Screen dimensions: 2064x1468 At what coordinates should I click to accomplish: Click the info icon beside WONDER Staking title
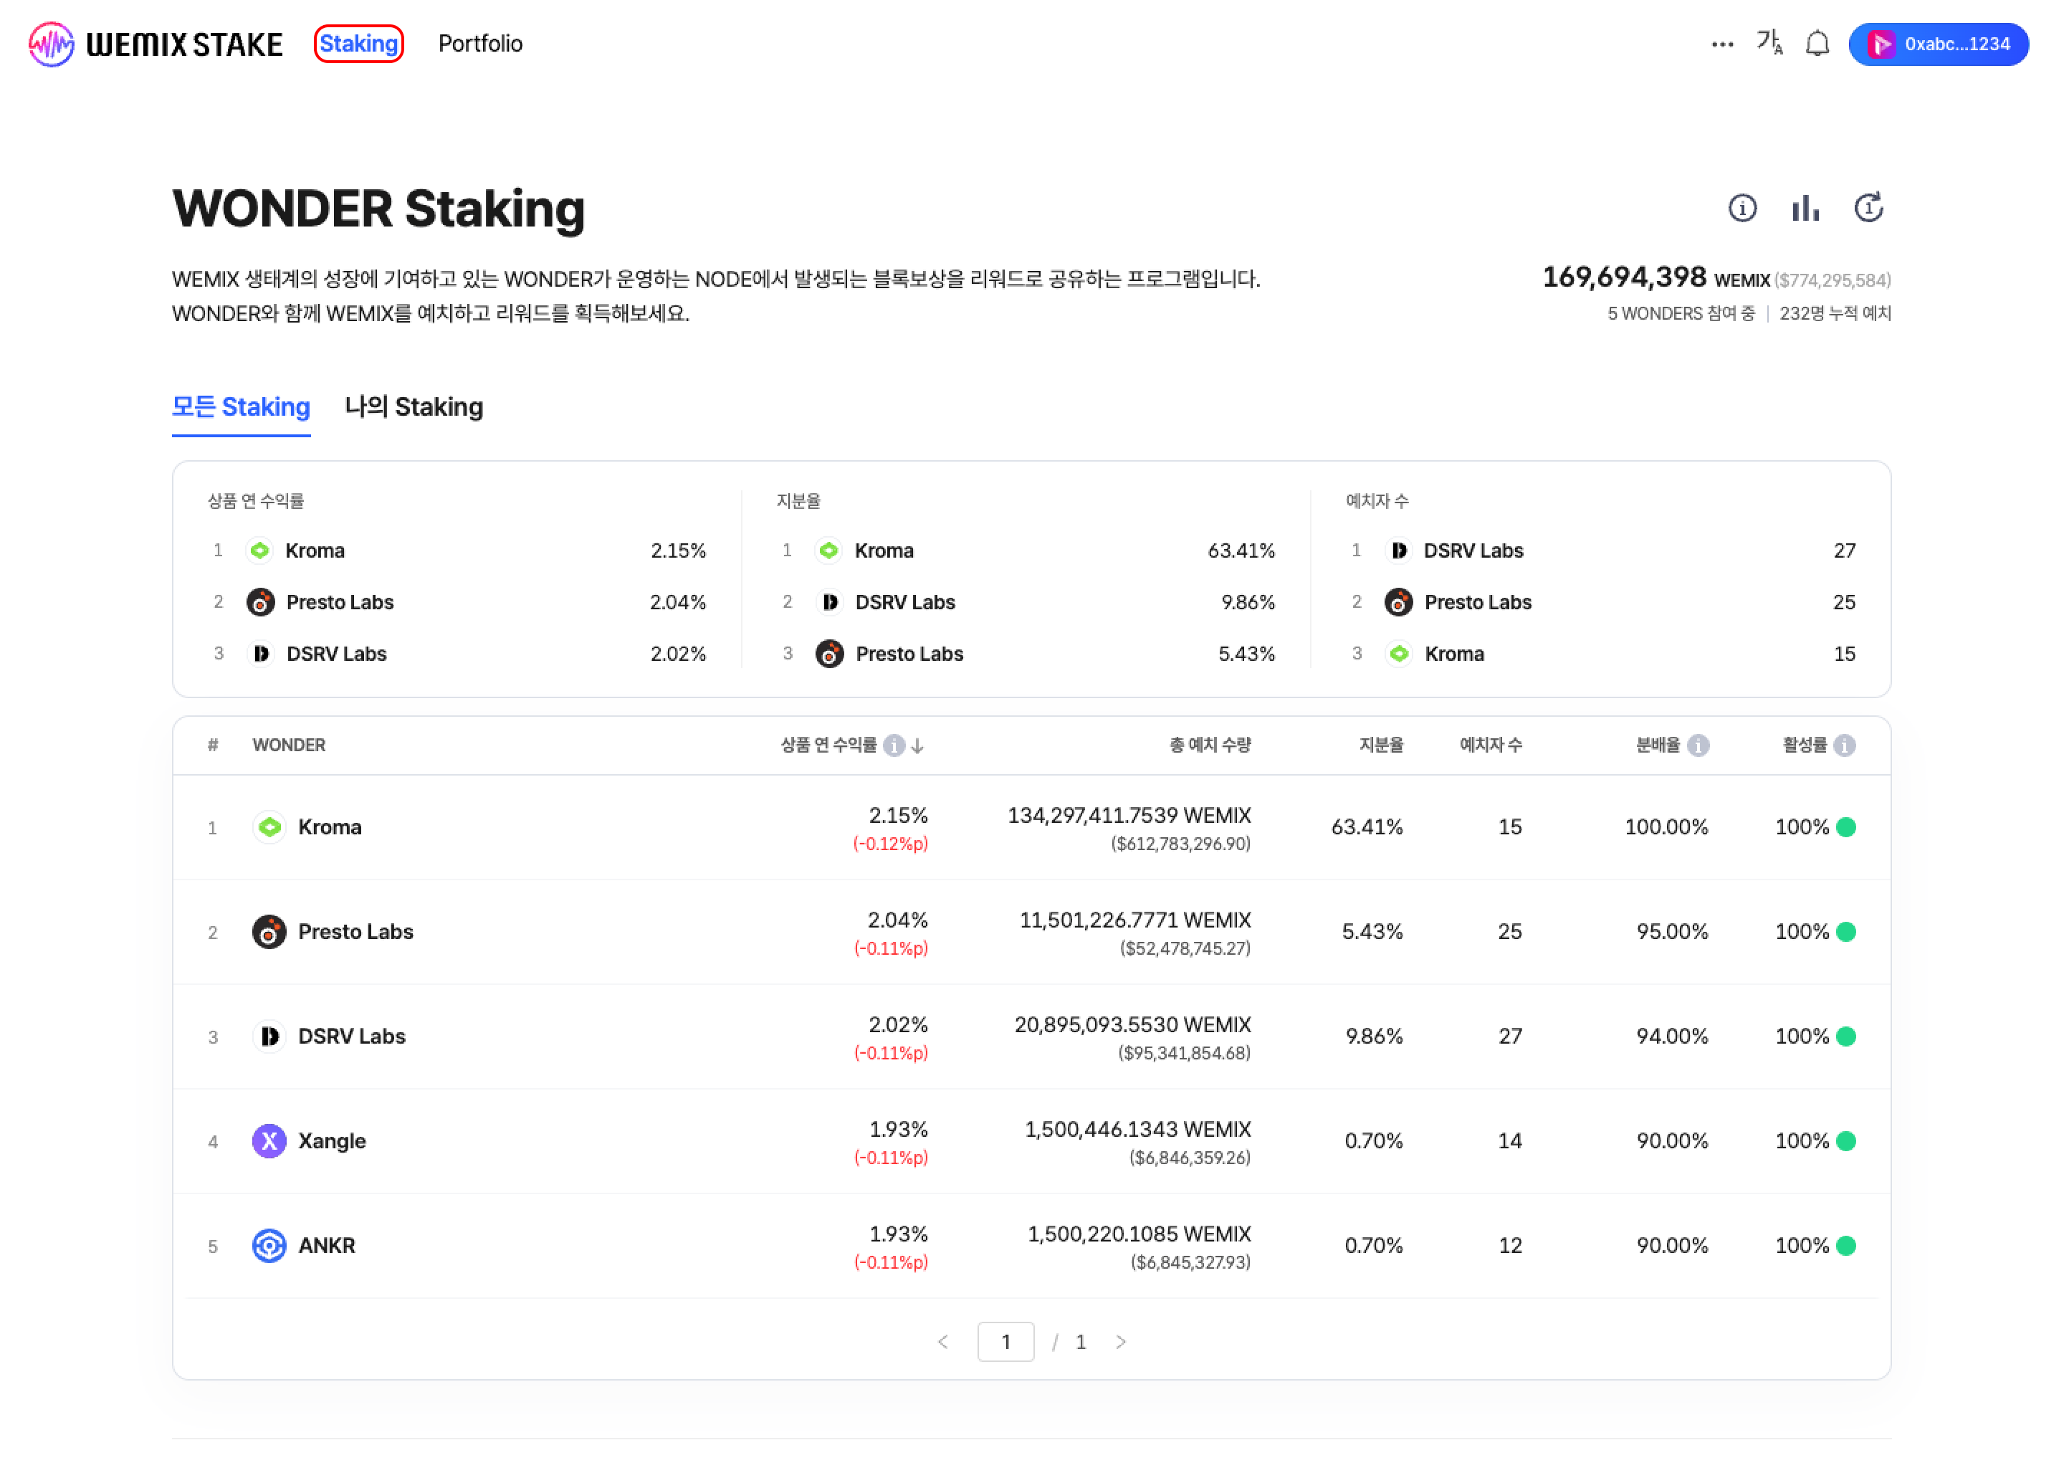pos(1741,208)
